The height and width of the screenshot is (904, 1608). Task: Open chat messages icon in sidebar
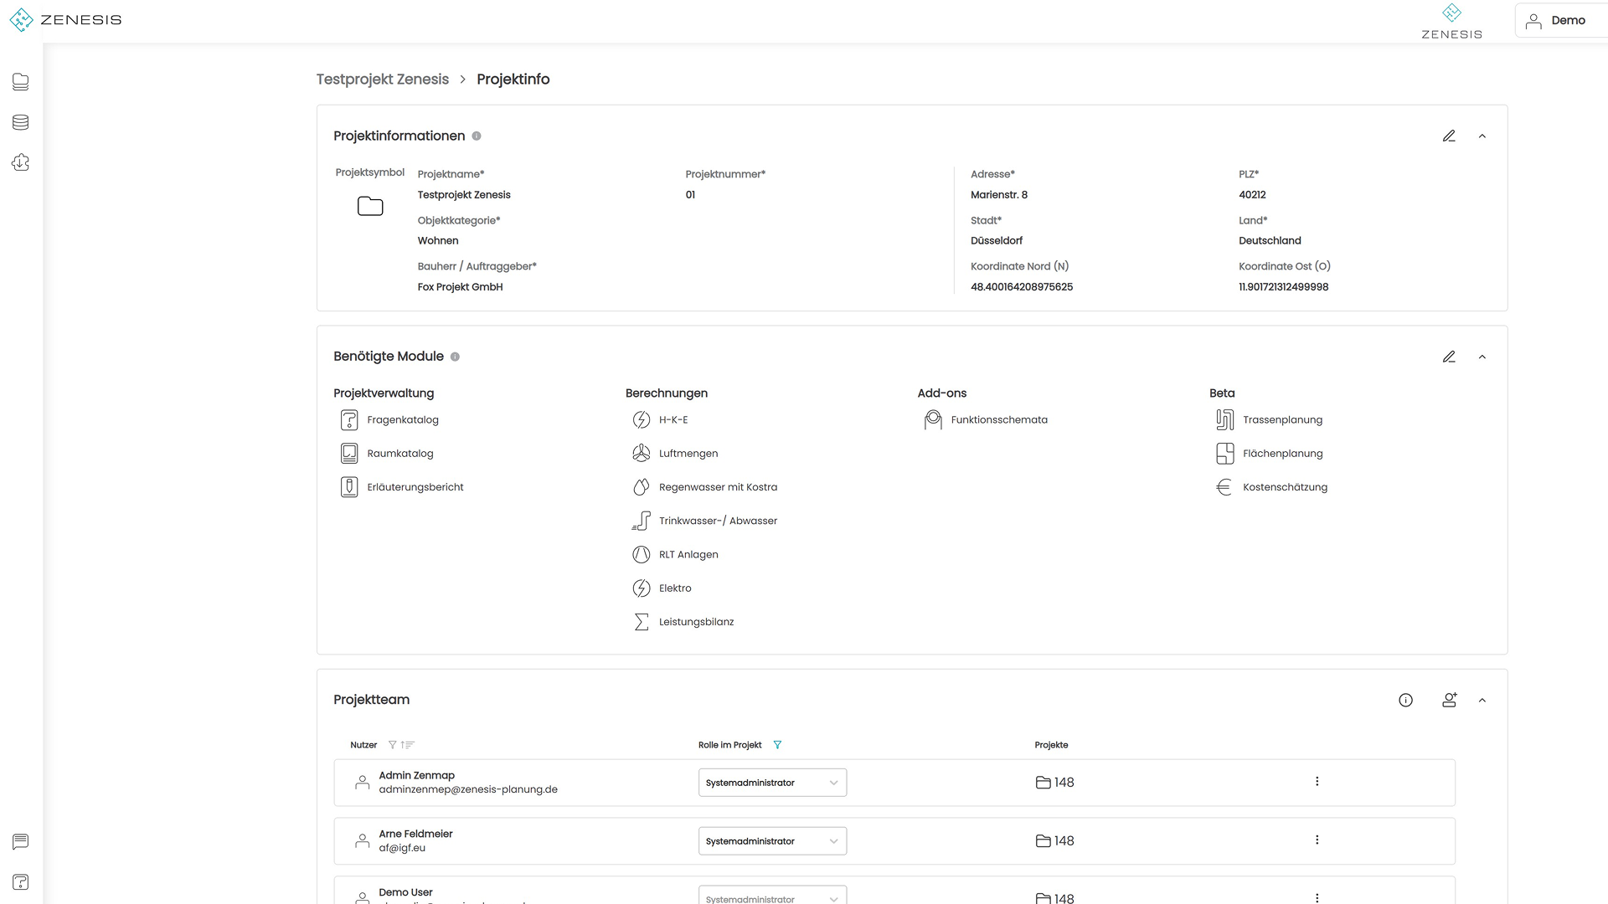click(21, 841)
